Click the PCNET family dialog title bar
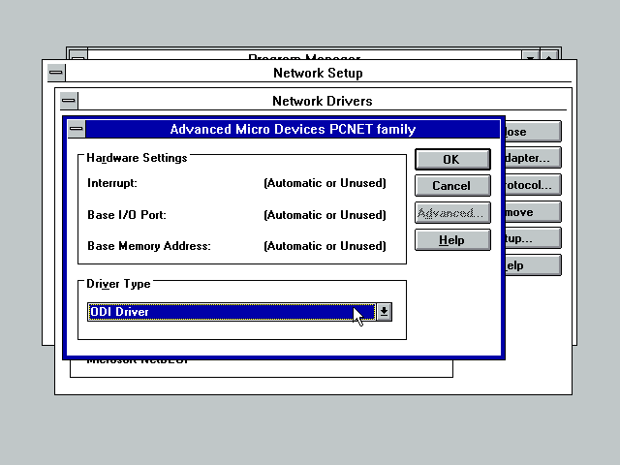 [x=293, y=129]
